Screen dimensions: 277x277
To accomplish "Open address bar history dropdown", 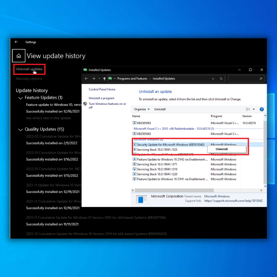I will click(x=213, y=79).
